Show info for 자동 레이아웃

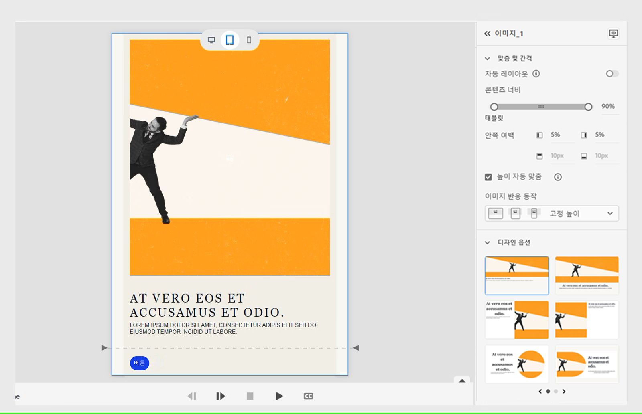point(536,73)
